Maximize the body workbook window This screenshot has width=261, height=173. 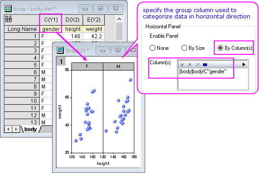tap(100, 9)
